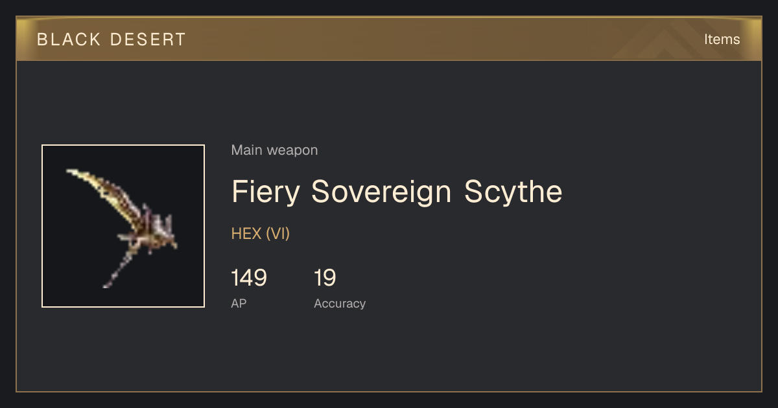Click the word Sovereign in the title
The image size is (778, 408).
[x=382, y=192]
